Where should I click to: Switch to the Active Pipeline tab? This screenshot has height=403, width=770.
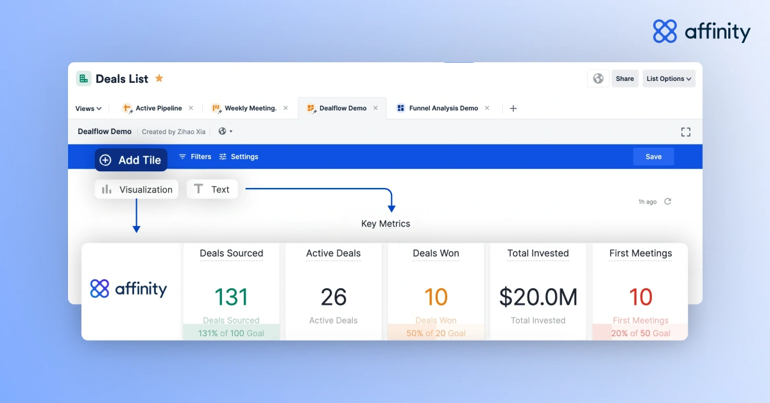[158, 108]
